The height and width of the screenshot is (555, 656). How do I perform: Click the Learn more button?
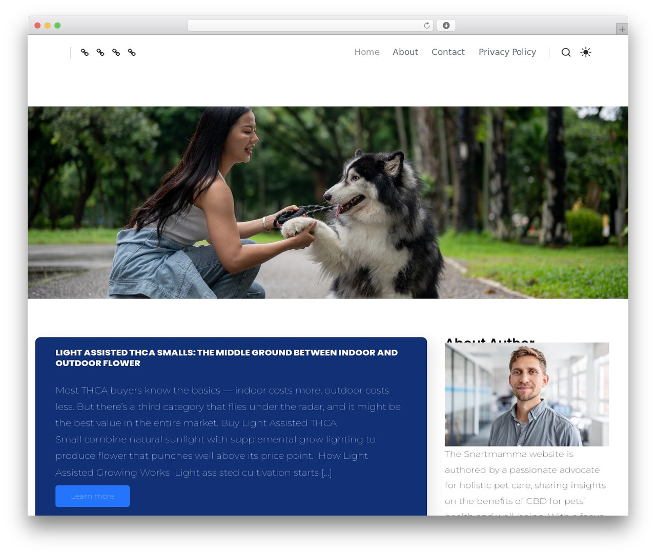pyautogui.click(x=93, y=496)
